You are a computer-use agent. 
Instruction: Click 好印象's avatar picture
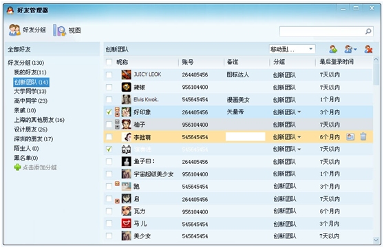tap(127, 112)
